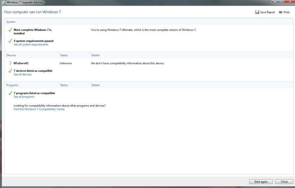
Task: Click 'Most complete Windows 7 is installed' text
Action: point(32,32)
